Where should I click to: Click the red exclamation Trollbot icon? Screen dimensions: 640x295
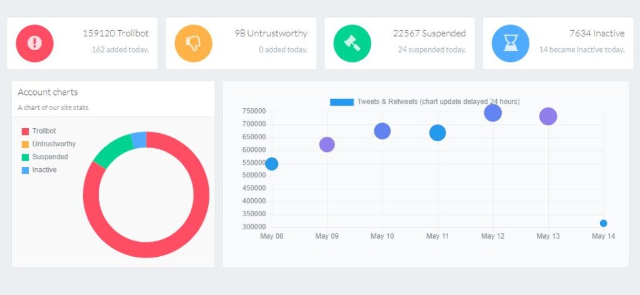point(35,43)
